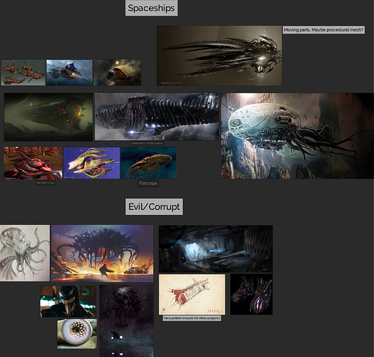The width and height of the screenshot is (374, 357).
Task: Select the red-black ship in nebula thumbnail
Action: (117, 73)
